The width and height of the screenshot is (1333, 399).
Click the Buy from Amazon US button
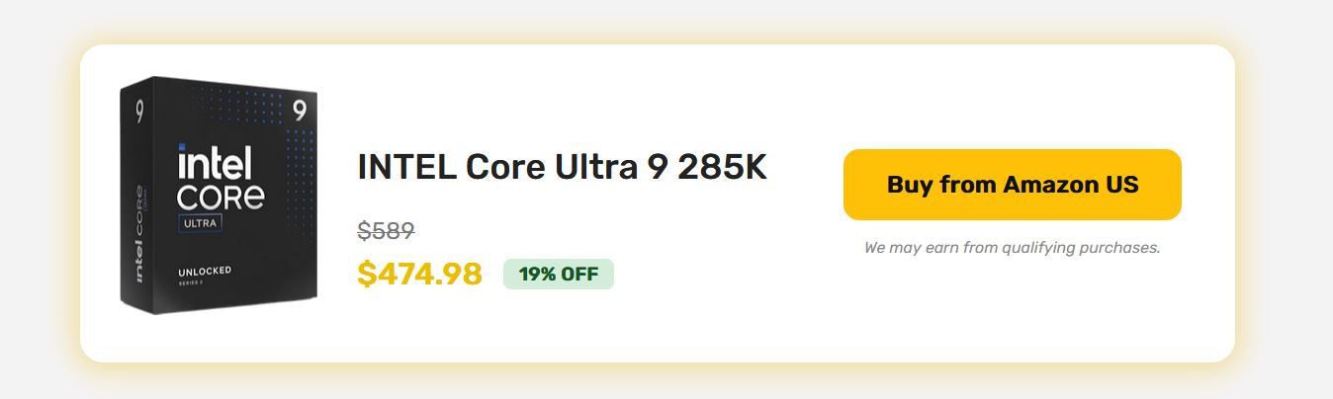point(1012,185)
